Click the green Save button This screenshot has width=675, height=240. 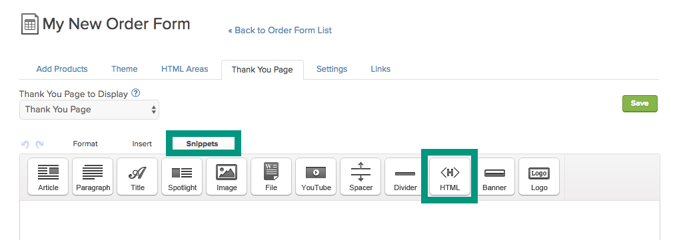point(640,104)
